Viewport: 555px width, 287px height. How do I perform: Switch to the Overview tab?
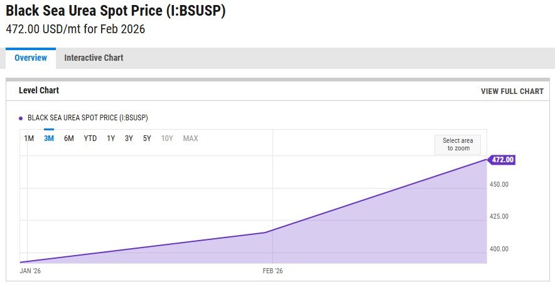coord(31,58)
